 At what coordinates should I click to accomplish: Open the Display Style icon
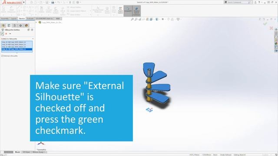[157, 19]
